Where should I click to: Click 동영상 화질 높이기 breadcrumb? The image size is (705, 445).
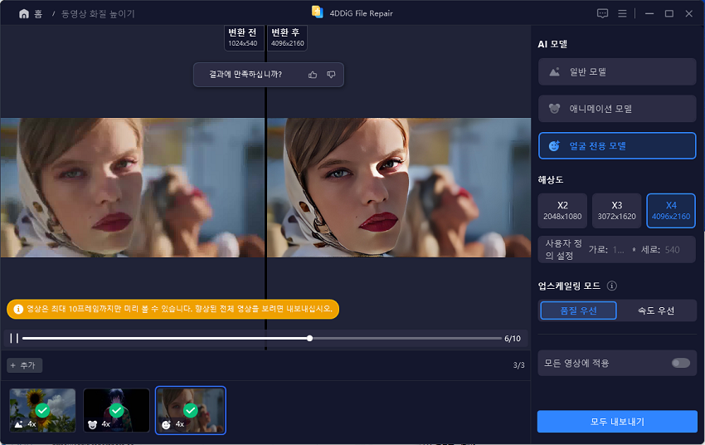(98, 14)
